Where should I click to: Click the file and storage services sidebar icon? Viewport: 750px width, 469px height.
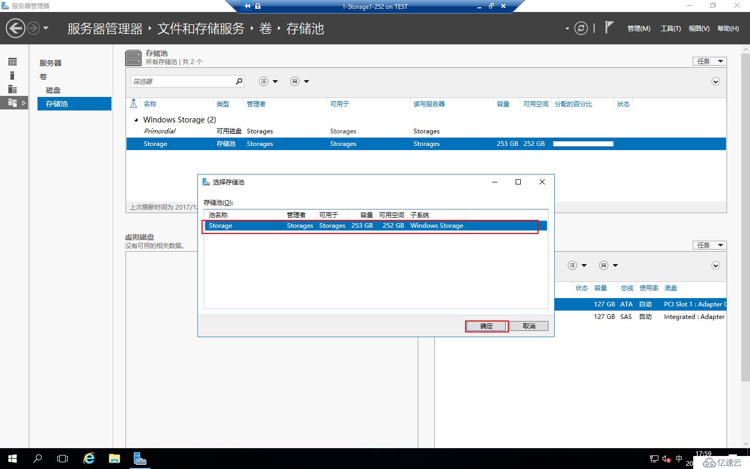click(x=12, y=103)
